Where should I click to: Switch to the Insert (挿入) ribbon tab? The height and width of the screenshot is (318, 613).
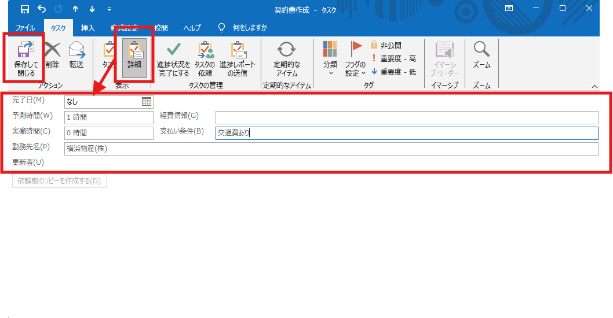88,28
